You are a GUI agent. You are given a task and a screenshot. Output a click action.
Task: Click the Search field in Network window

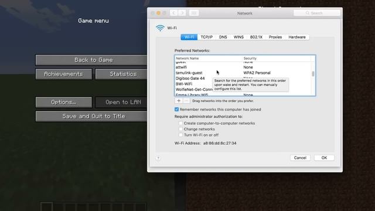316,13
